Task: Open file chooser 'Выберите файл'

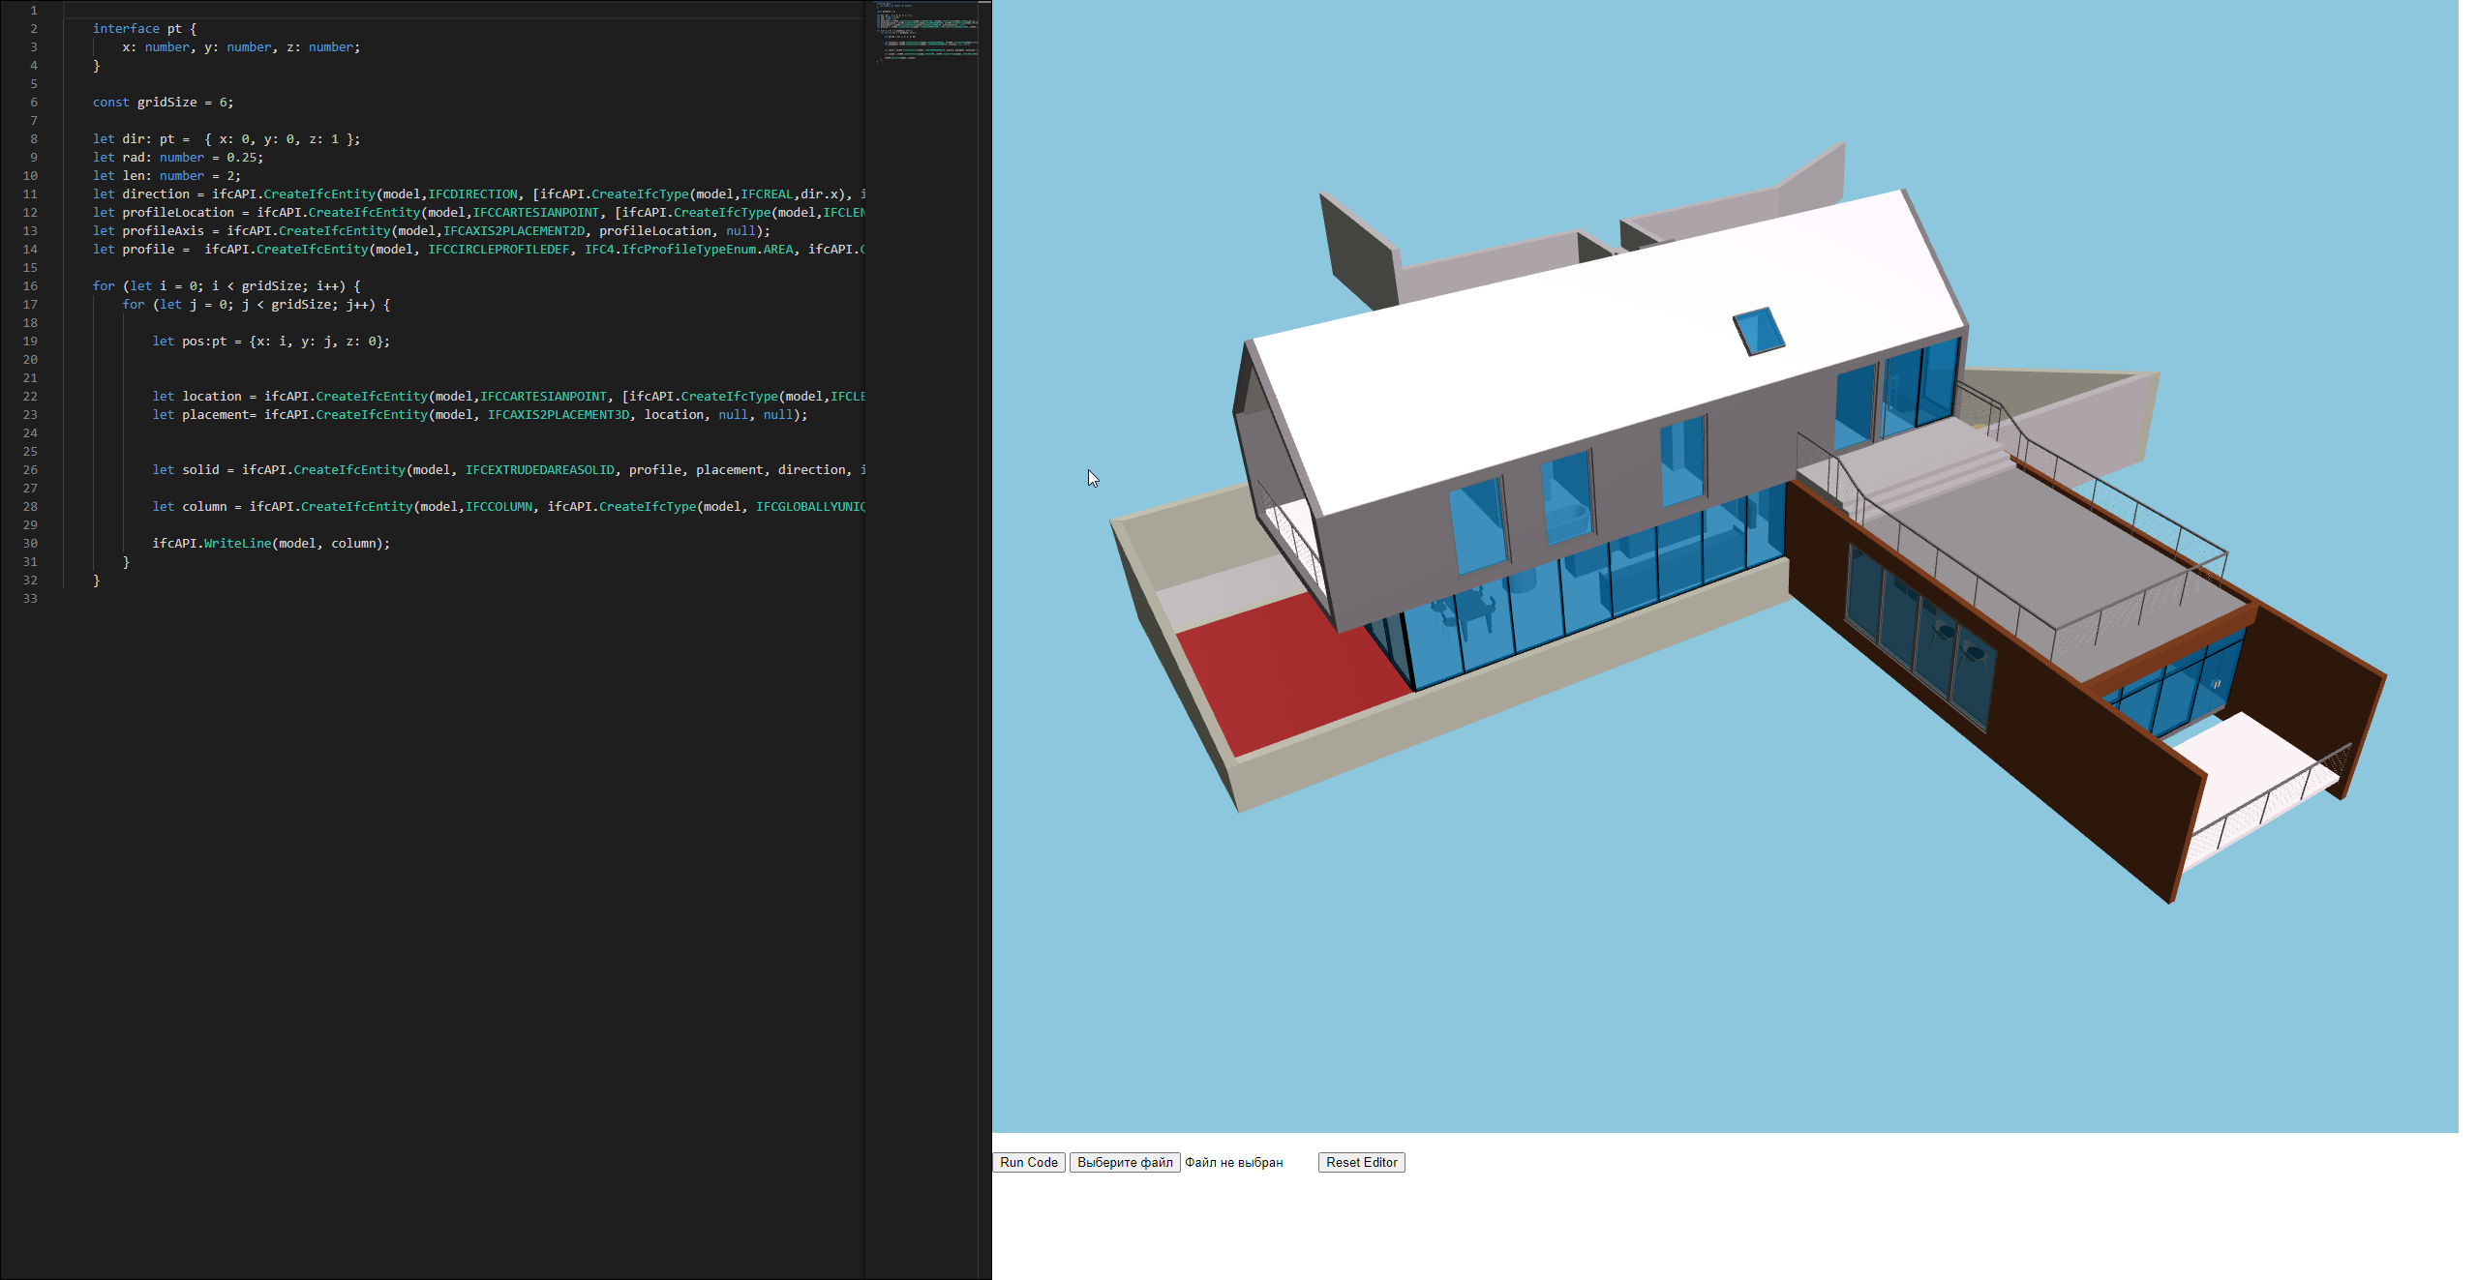Action: coord(1125,1162)
